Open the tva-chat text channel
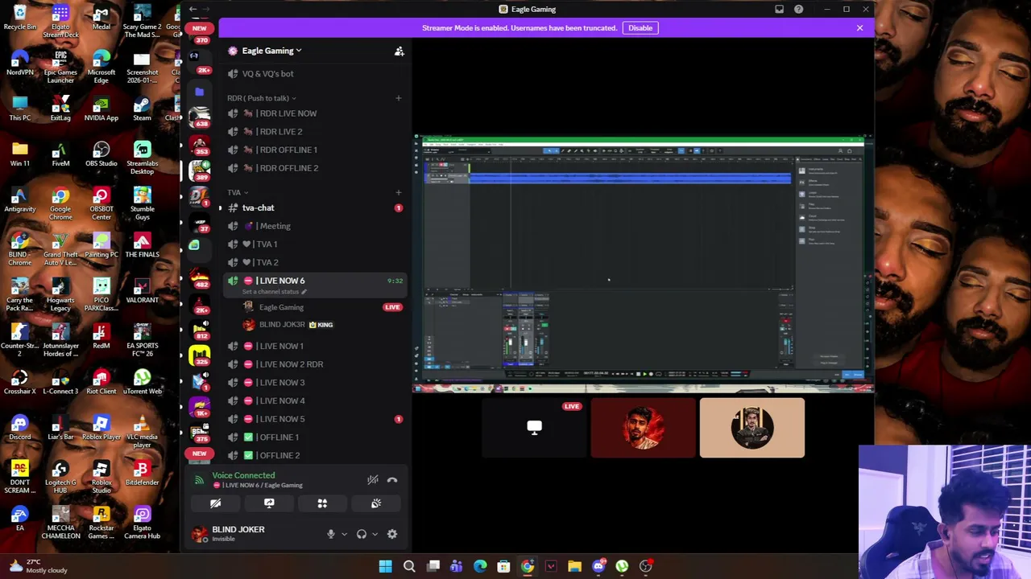The width and height of the screenshot is (1031, 579). click(x=314, y=208)
